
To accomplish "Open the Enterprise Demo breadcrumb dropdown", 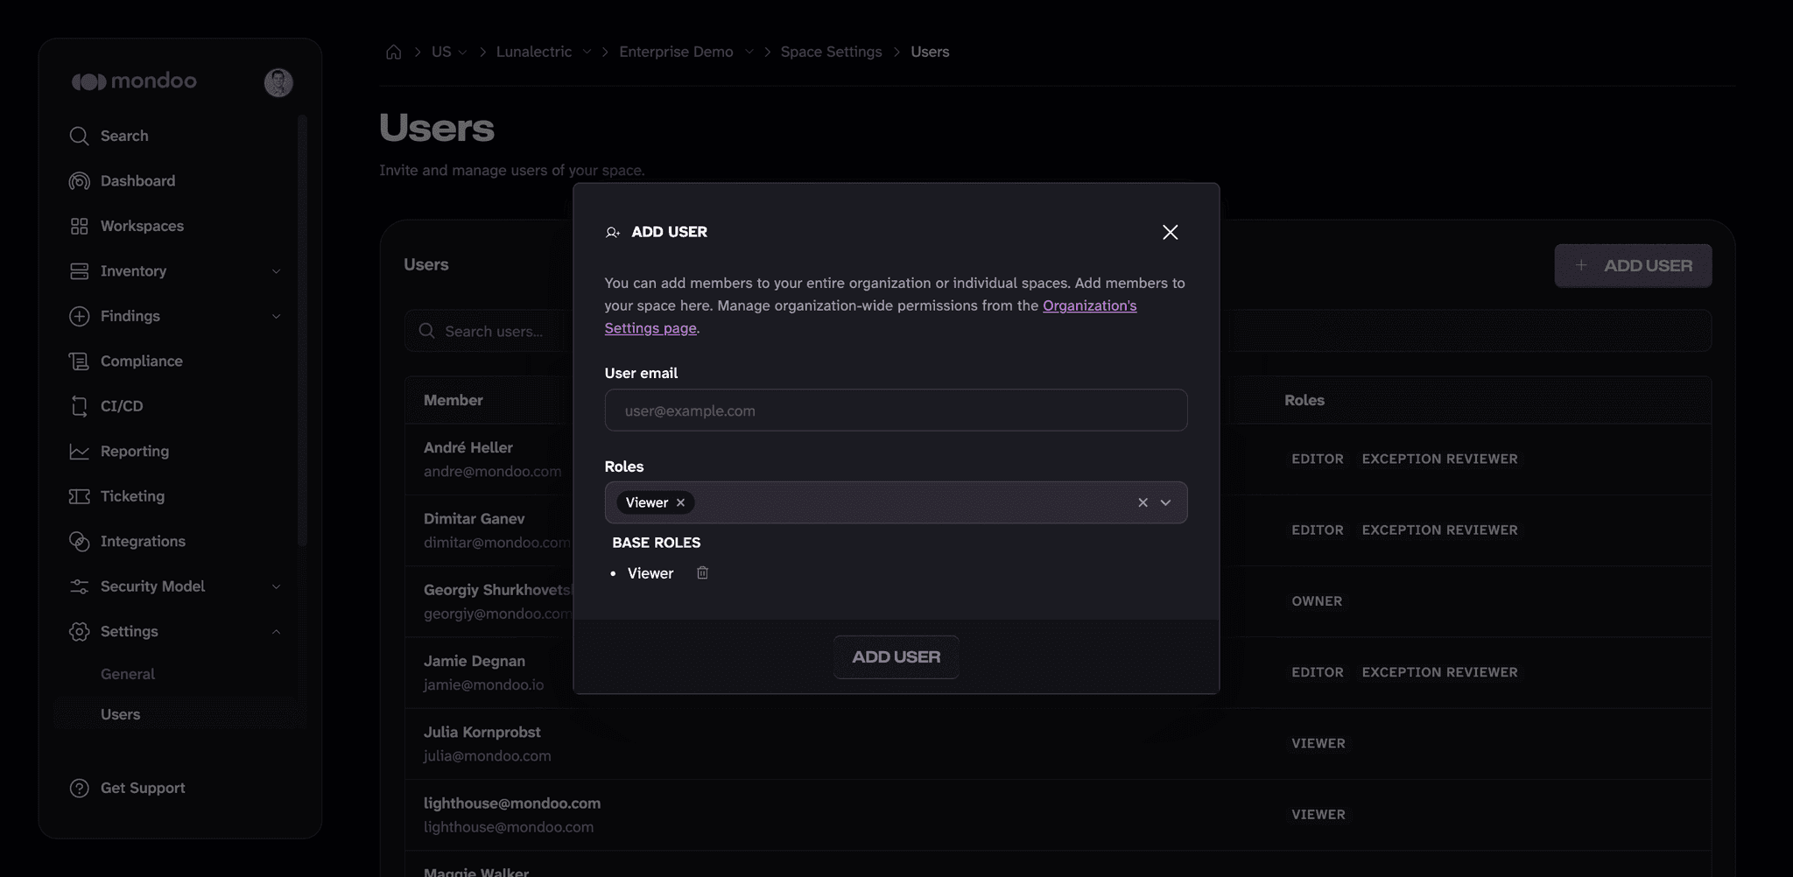I will point(749,52).
